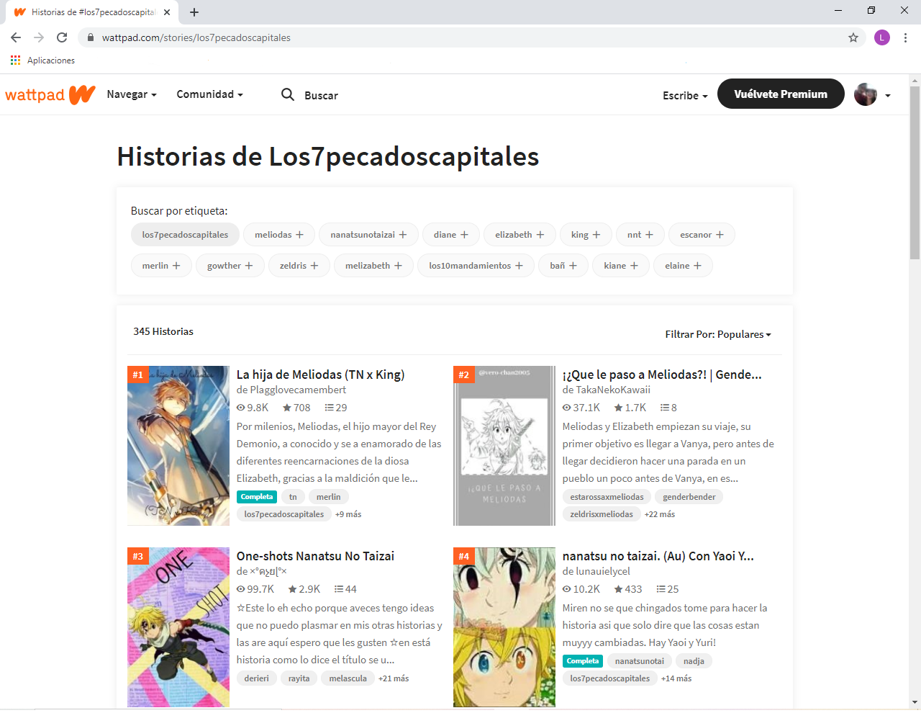Click the #4 story cover thumbnail

tap(504, 627)
